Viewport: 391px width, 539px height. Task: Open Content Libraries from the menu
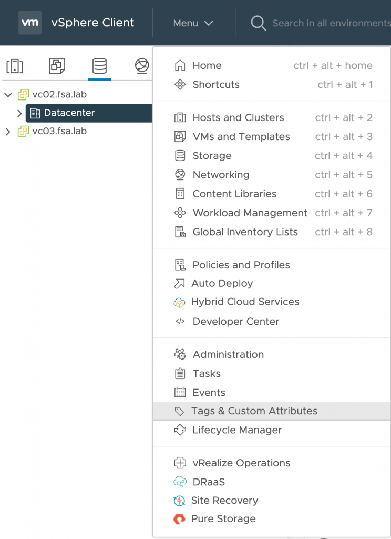pos(234,194)
